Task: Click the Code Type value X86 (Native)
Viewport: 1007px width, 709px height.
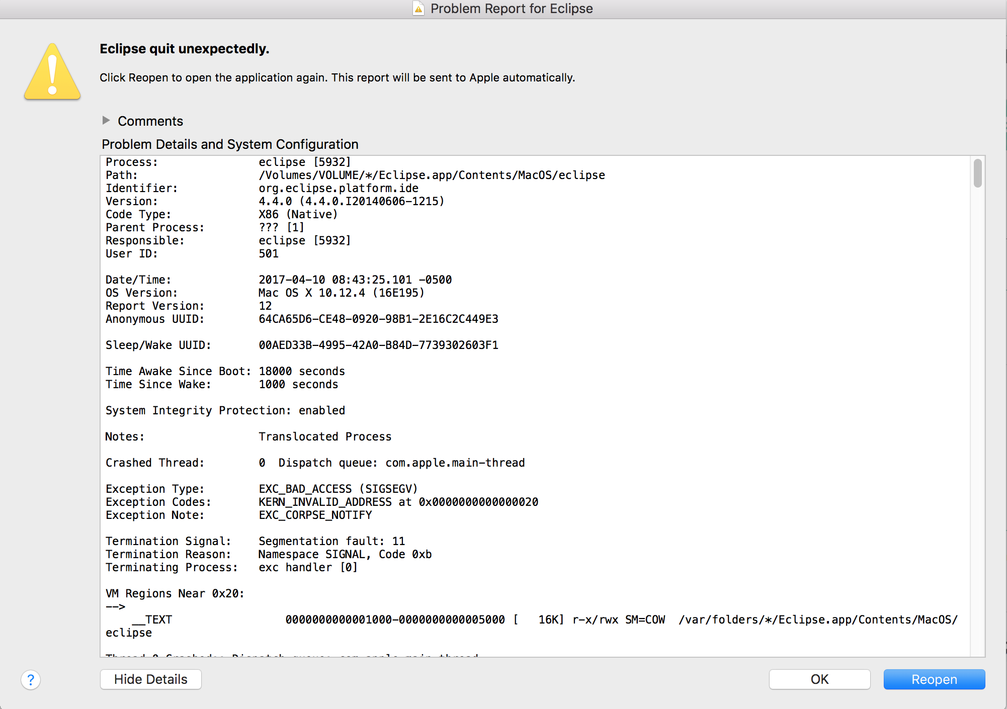Action: [298, 214]
